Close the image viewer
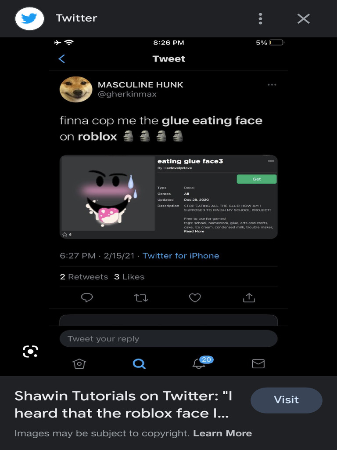Viewport: 337px width, 450px height. pos(303,18)
